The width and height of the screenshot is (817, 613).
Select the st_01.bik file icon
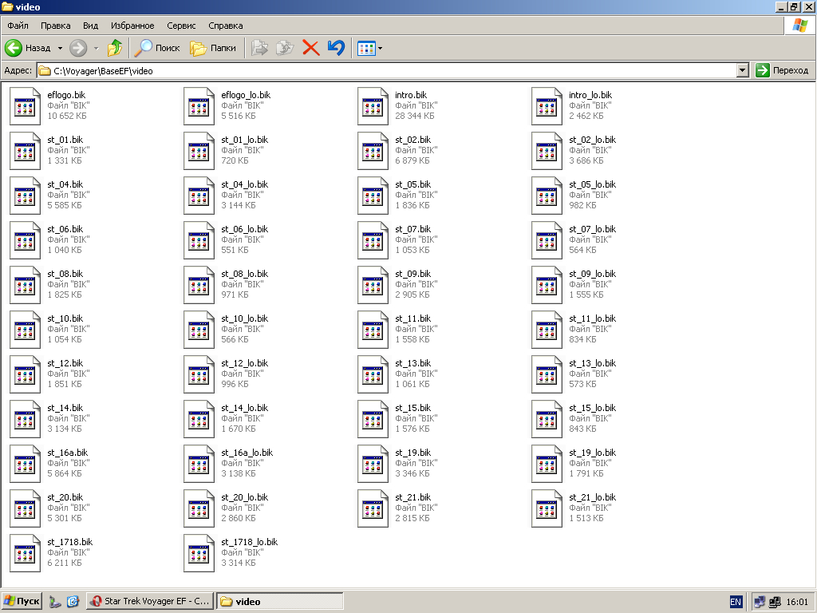pos(25,151)
